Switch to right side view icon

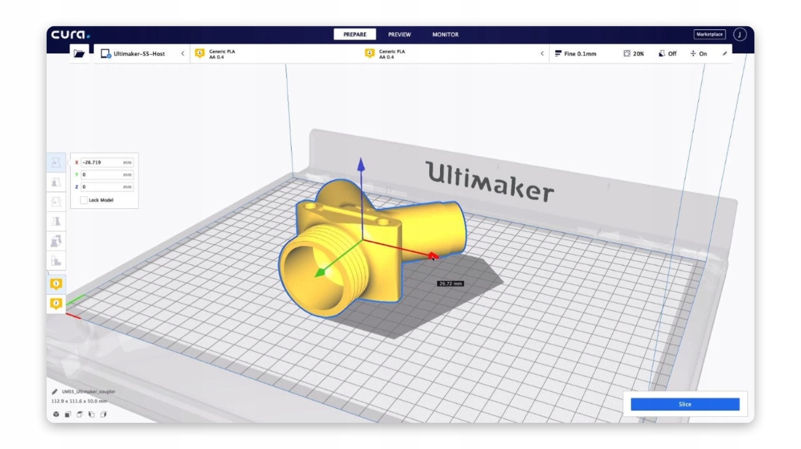point(103,414)
